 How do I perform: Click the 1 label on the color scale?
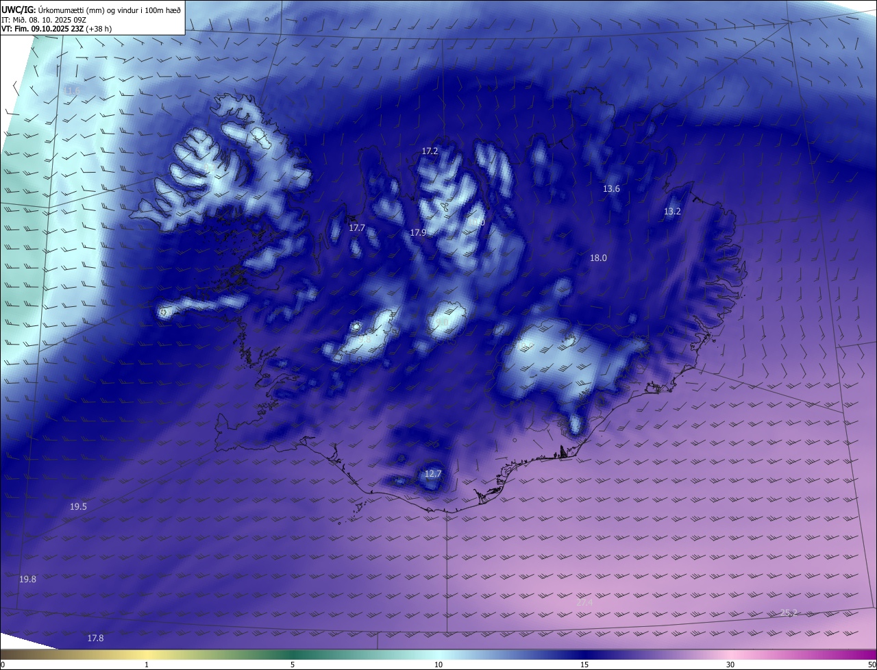(147, 665)
